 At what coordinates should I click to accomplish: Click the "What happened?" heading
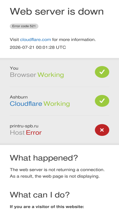pos(44,158)
